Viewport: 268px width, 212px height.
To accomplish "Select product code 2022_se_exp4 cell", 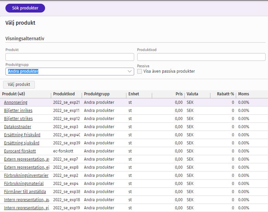I will tap(66, 184).
